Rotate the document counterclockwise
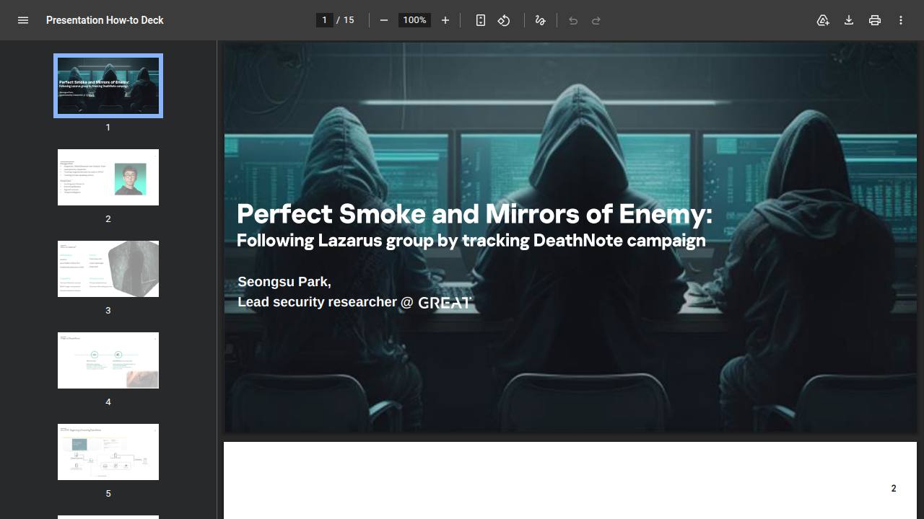This screenshot has height=519, width=924. point(504,20)
